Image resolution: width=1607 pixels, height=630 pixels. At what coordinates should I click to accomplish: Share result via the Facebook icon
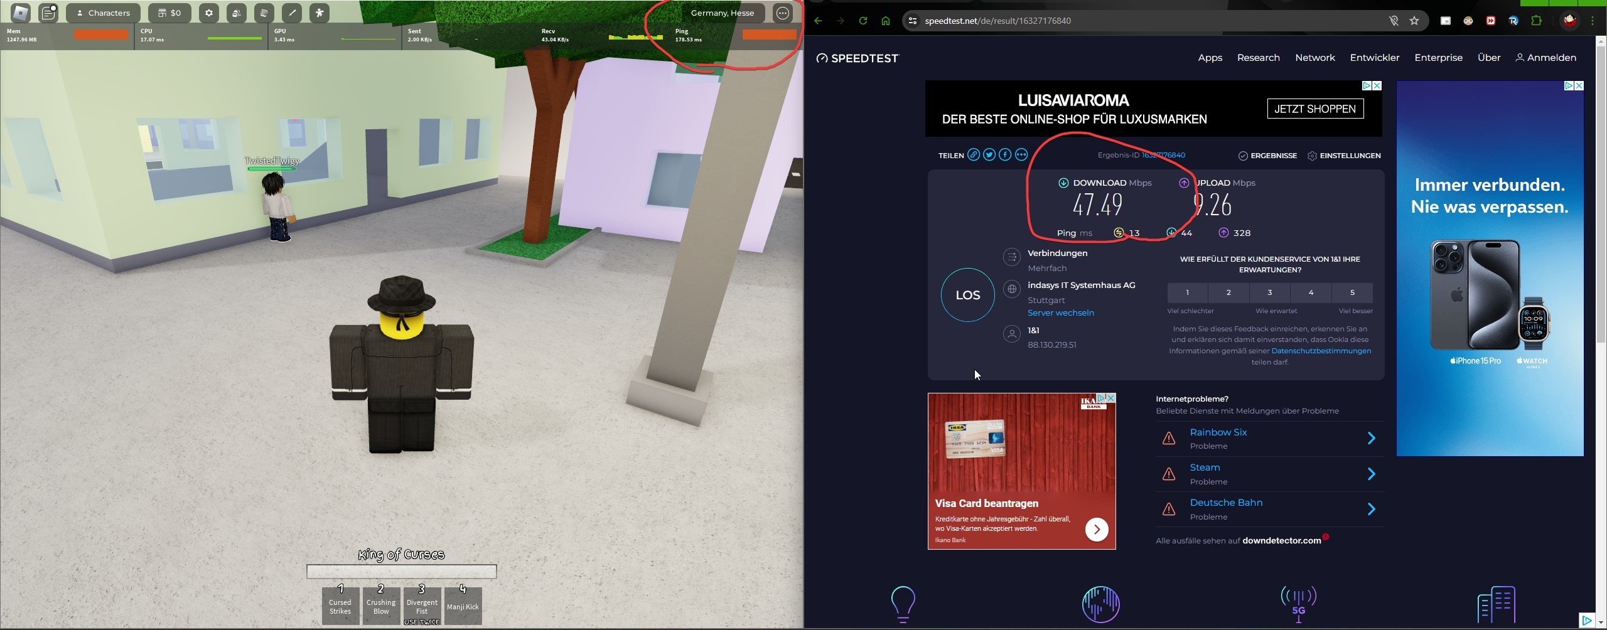point(1005,155)
